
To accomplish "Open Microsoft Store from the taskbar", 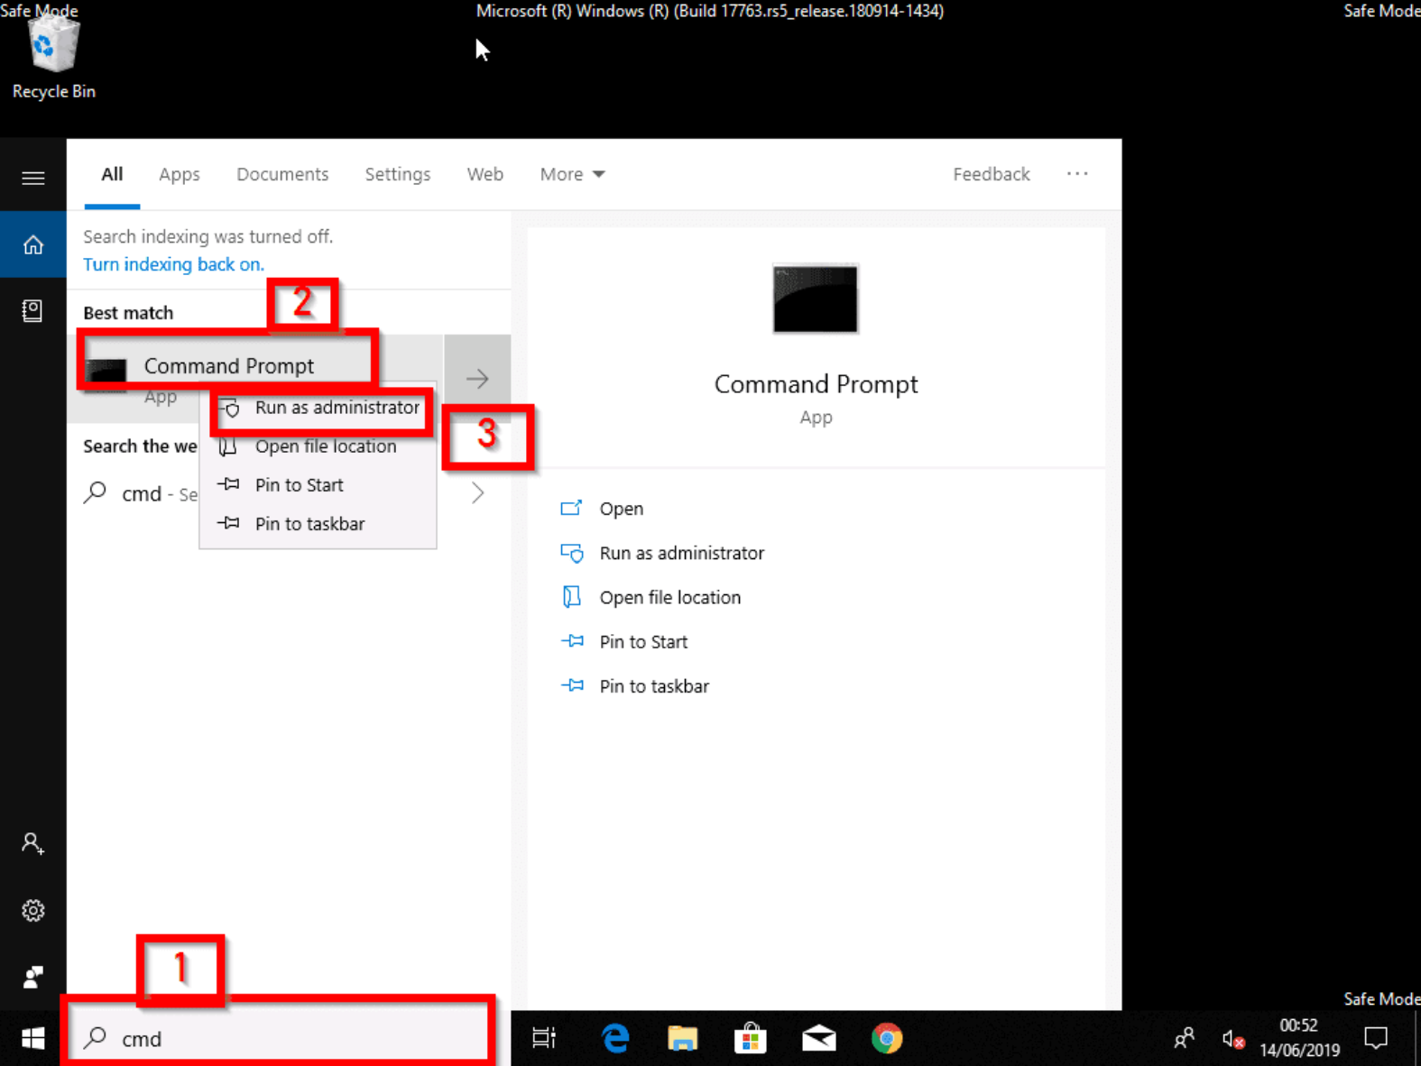I will tap(751, 1039).
